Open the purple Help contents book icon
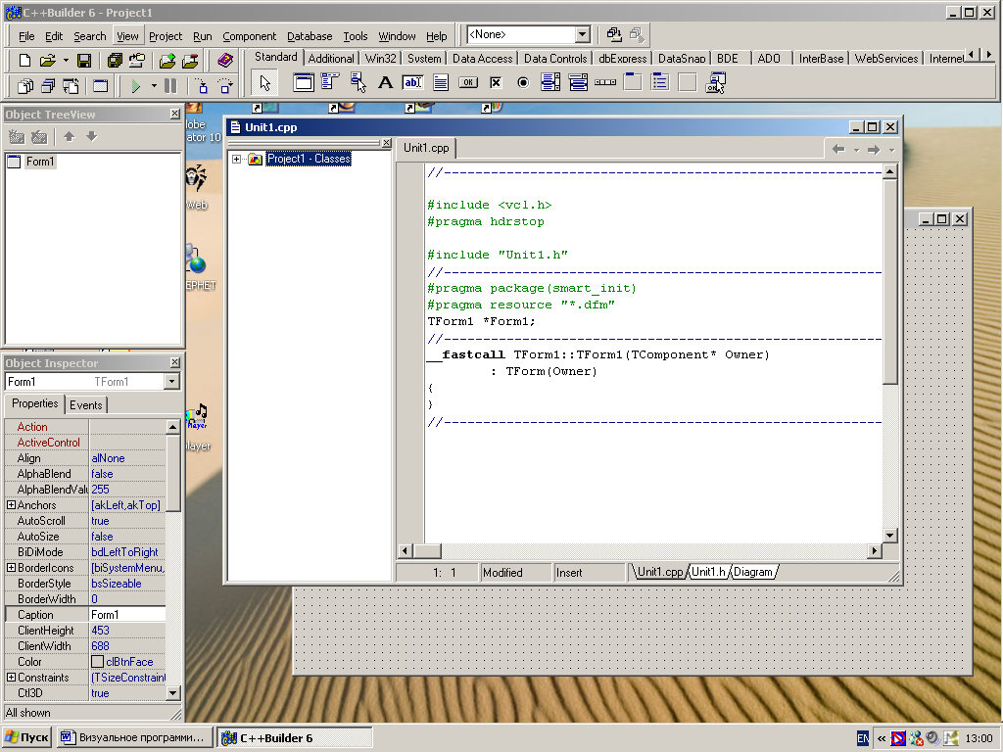Screen dimensions: 1003x752 225,60
